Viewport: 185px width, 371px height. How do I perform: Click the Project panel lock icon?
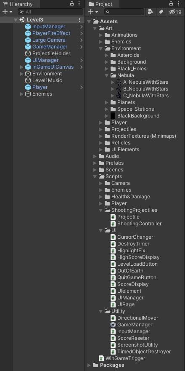point(171,3)
